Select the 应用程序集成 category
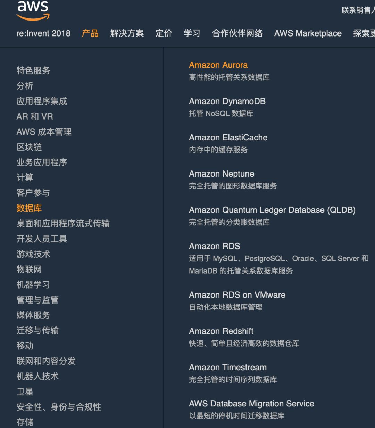This screenshot has height=428, width=375. point(42,101)
